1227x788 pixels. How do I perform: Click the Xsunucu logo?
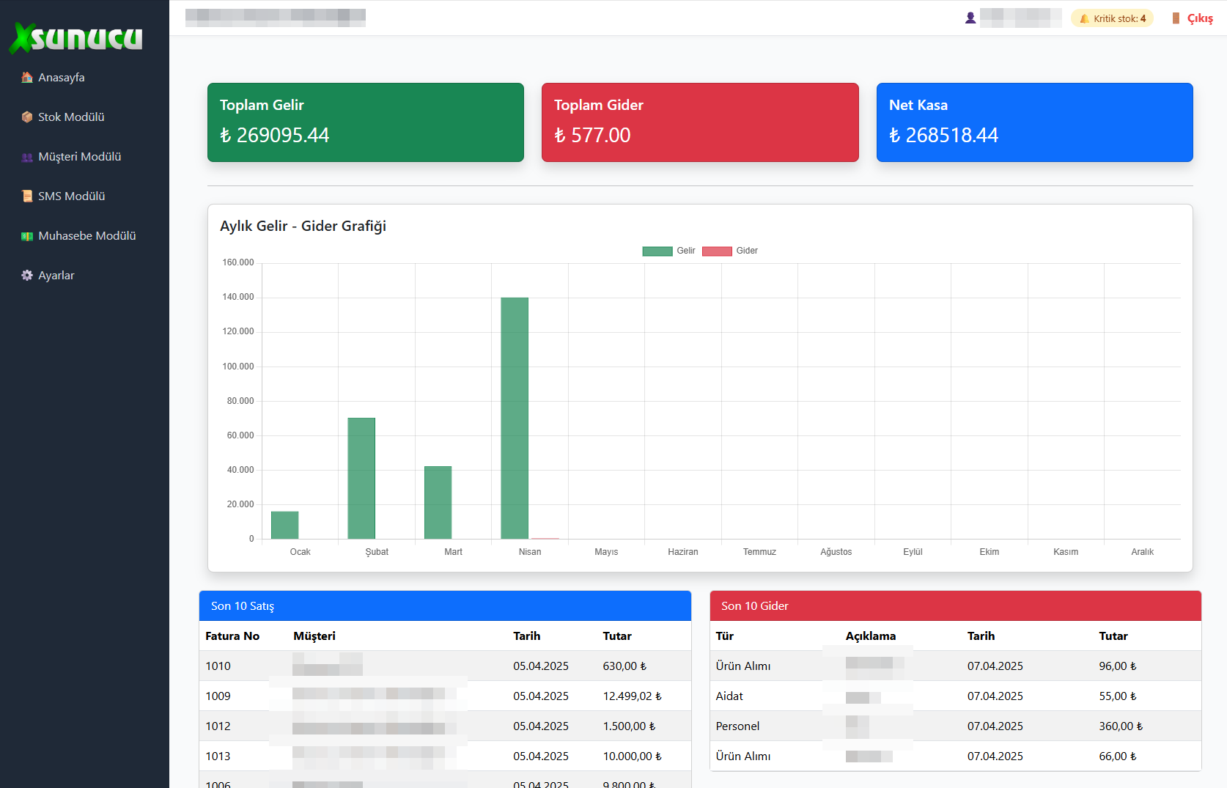tap(76, 38)
